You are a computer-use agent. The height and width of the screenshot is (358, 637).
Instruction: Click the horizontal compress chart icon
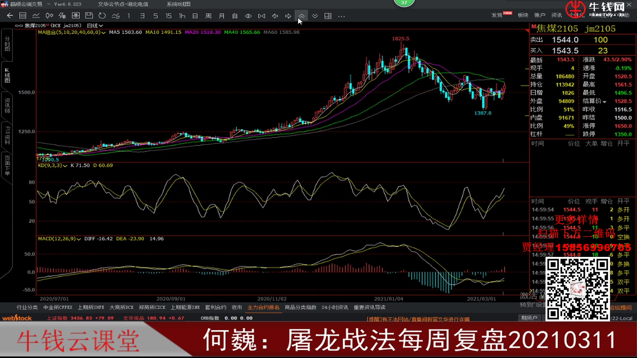click(261, 16)
